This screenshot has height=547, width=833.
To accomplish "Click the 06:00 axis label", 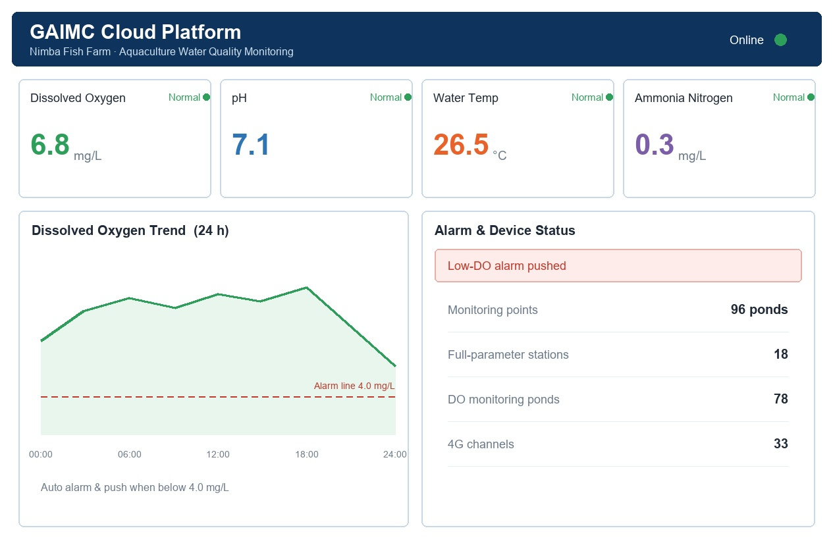I will tap(130, 454).
